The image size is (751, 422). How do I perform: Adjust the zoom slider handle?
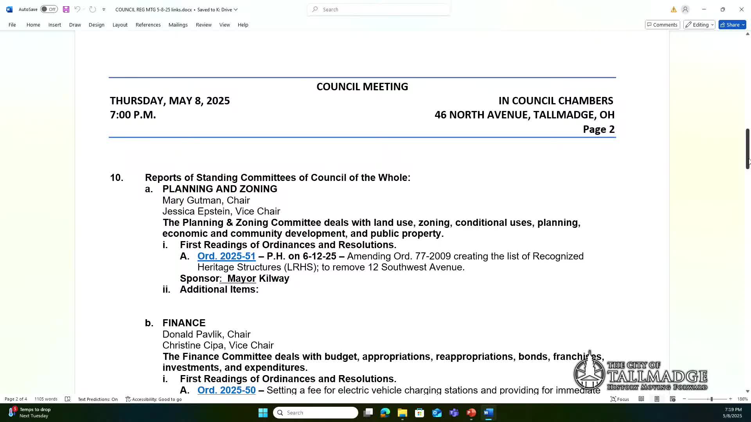tap(711, 399)
